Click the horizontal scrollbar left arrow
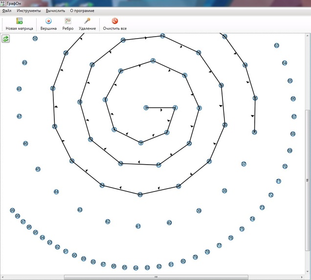The image size is (311, 280). 2,277
